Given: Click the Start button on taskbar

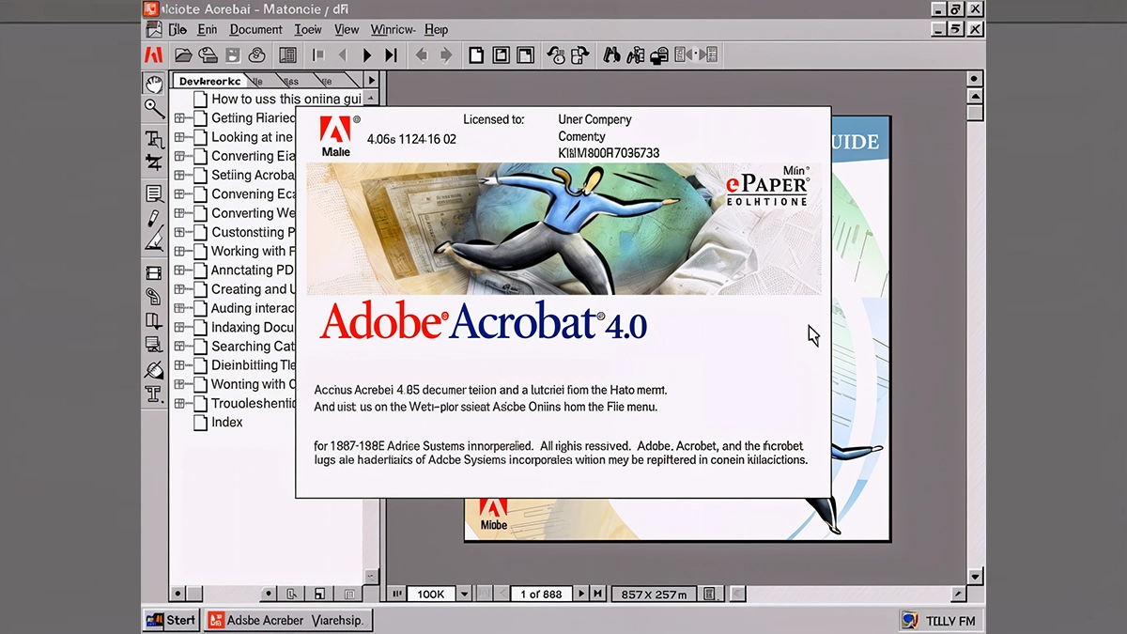Looking at the screenshot, I should click(x=171, y=620).
